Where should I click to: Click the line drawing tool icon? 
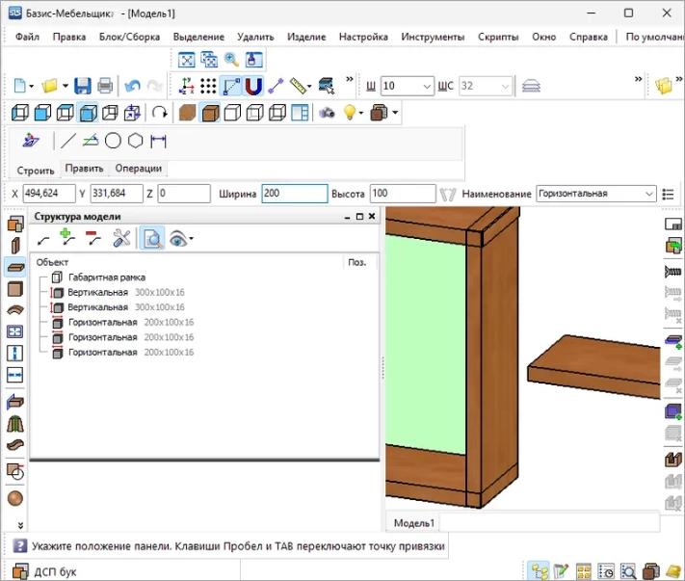(x=67, y=141)
